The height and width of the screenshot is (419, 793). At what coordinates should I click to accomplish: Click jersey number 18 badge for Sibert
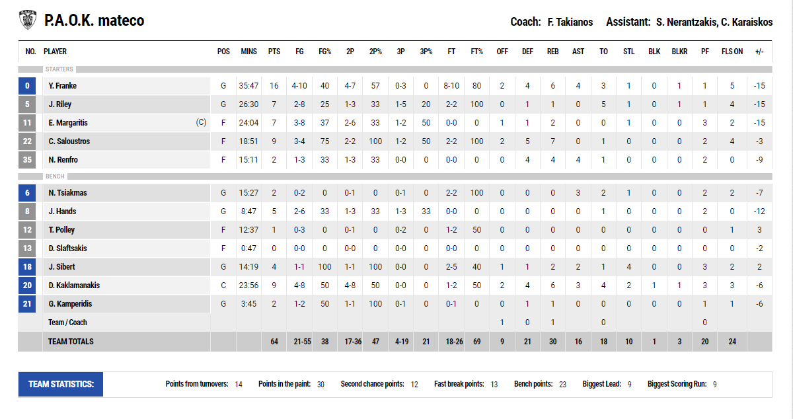click(x=27, y=267)
